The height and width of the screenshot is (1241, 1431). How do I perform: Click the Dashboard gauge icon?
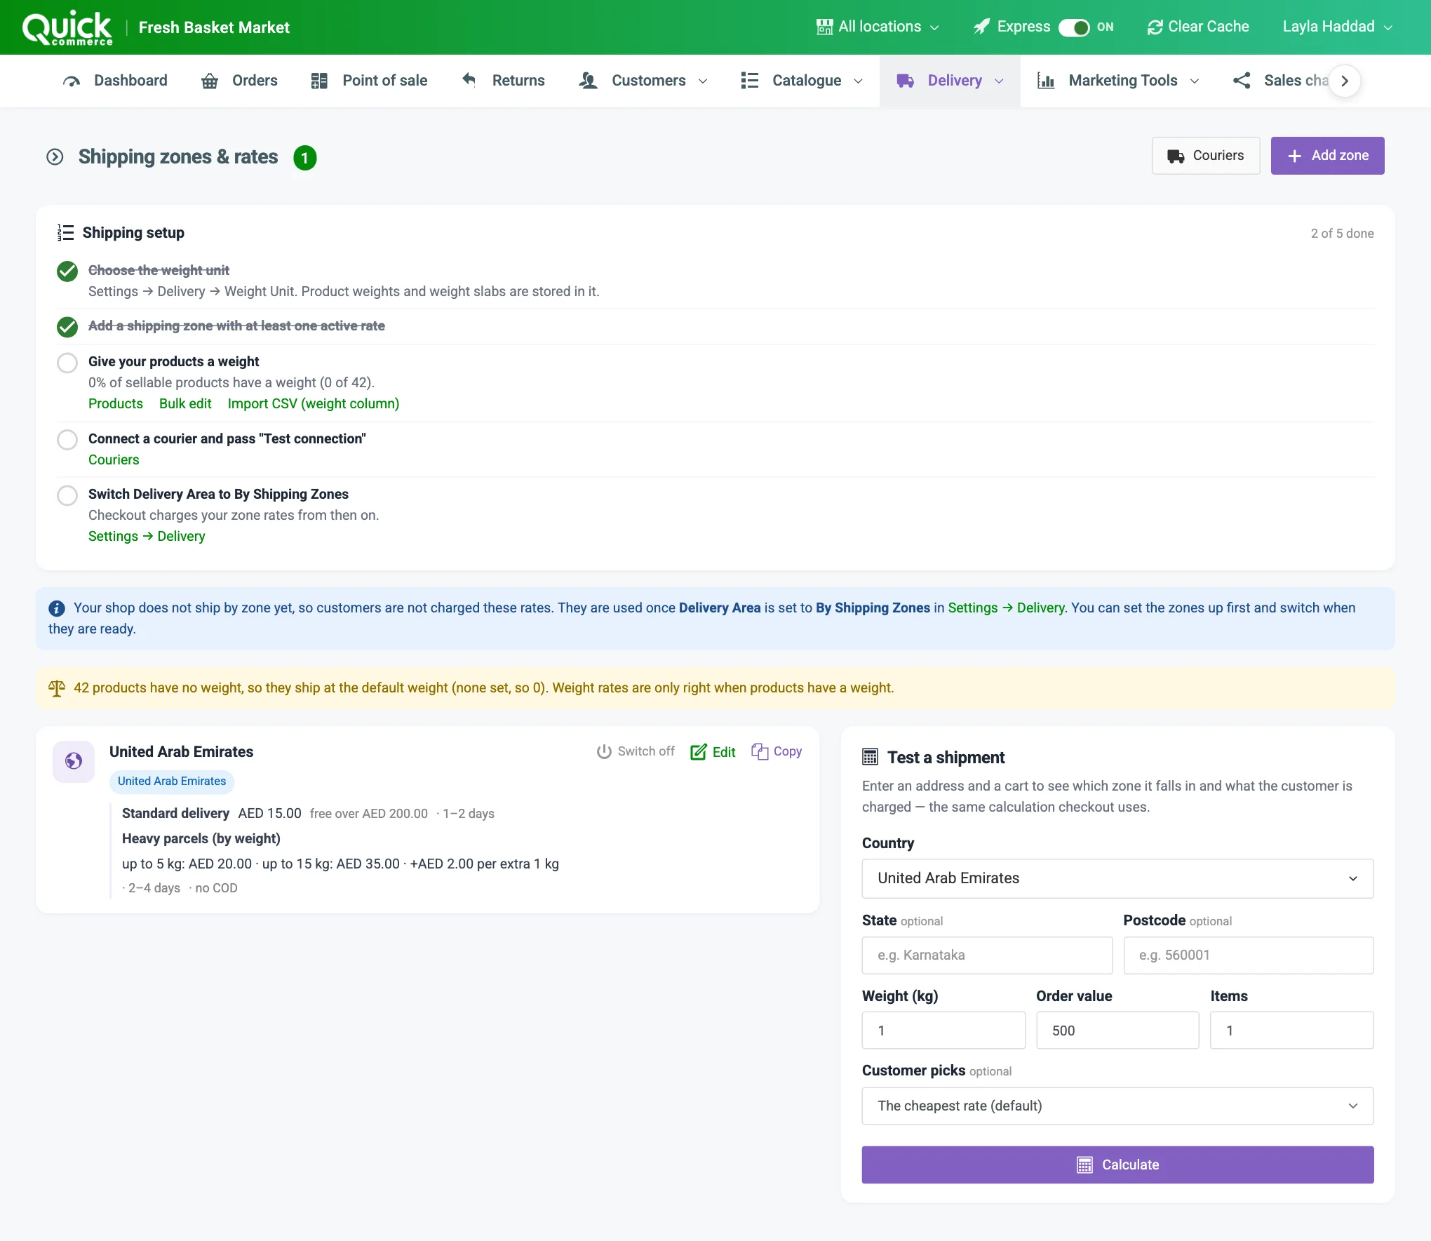pos(72,81)
